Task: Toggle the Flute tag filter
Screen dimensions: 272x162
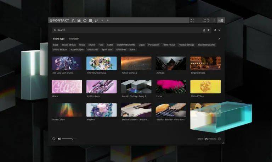Action: click(x=101, y=45)
